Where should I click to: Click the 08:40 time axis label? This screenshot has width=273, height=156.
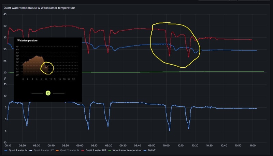(x=51, y=145)
